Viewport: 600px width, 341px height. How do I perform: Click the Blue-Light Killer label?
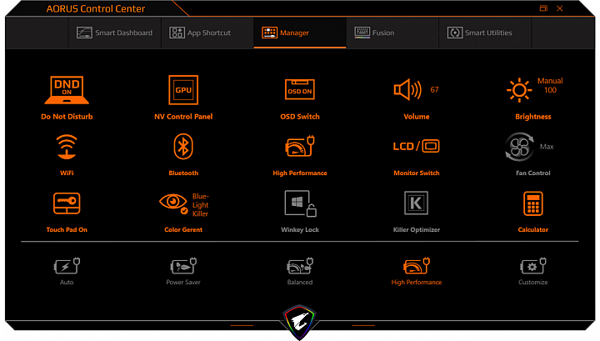coord(201,205)
